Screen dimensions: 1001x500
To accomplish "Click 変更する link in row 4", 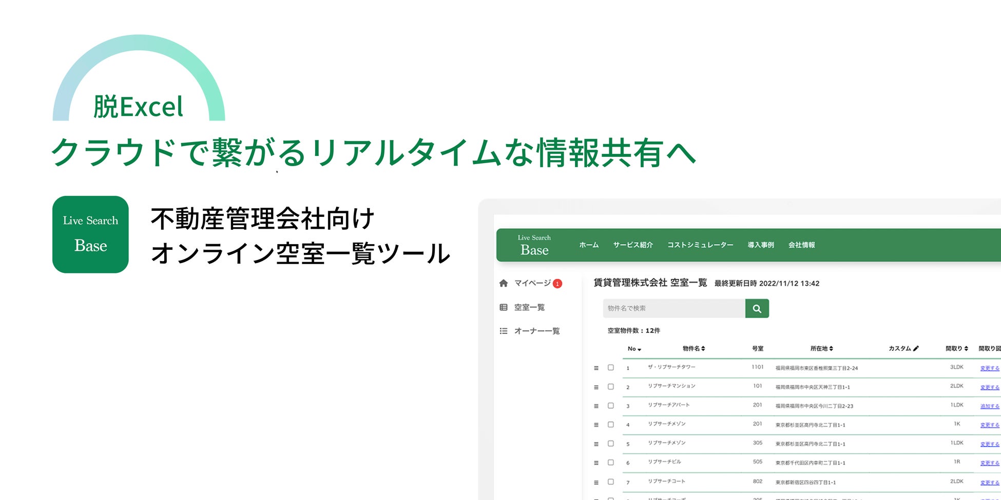I will (x=990, y=425).
